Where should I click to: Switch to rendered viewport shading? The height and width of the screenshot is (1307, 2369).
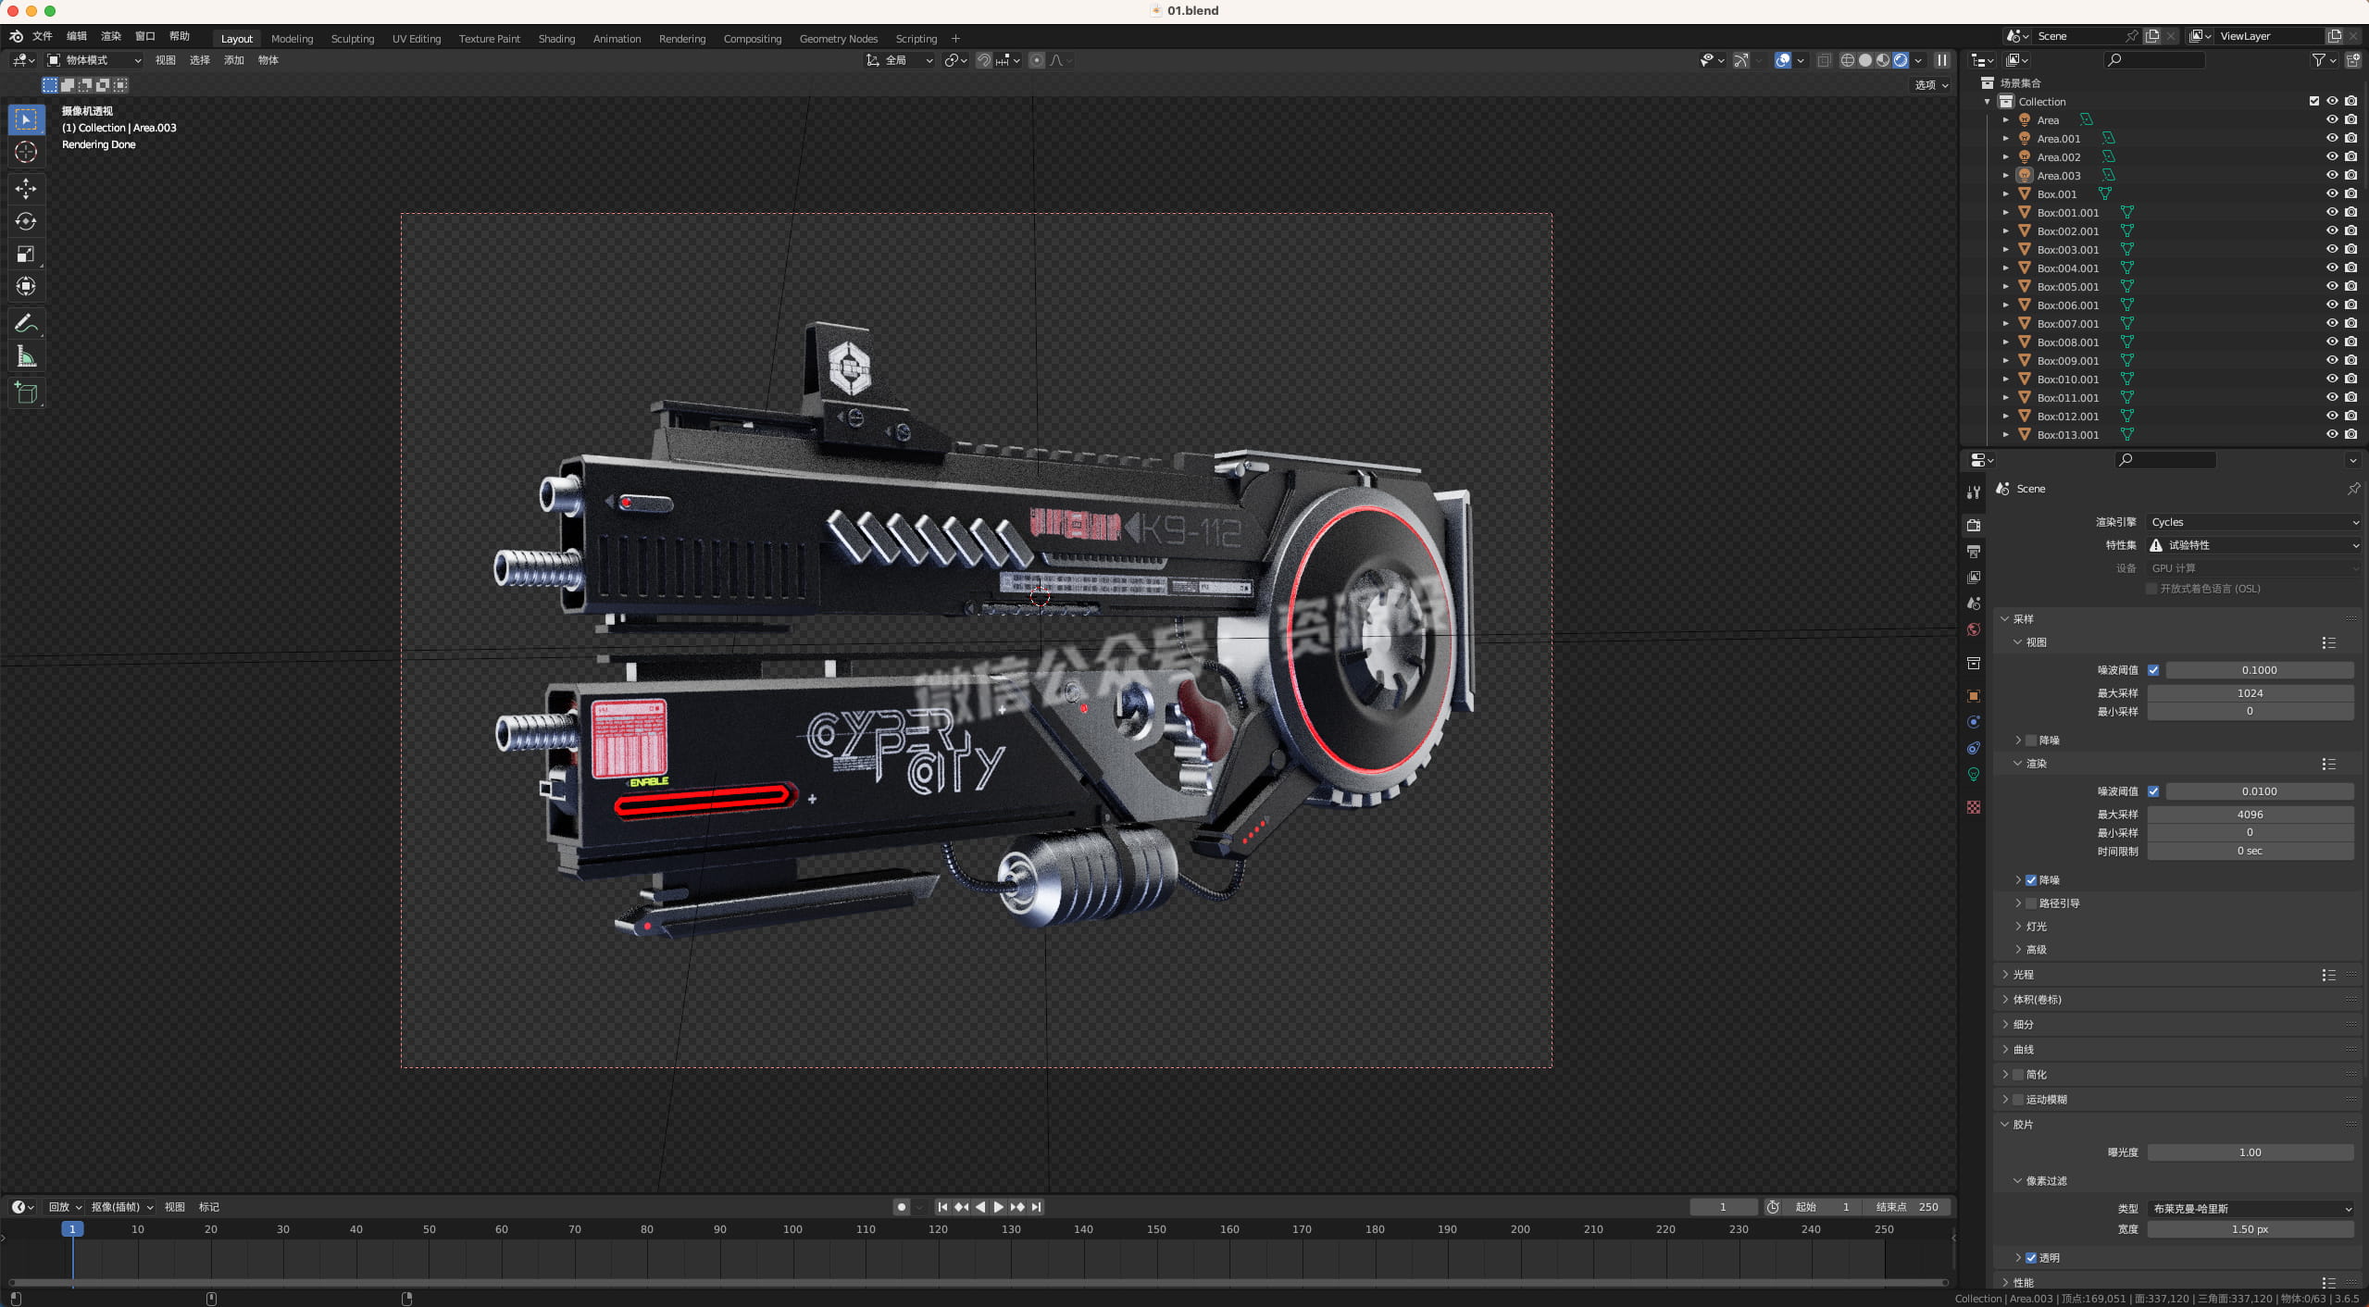coord(1901,60)
